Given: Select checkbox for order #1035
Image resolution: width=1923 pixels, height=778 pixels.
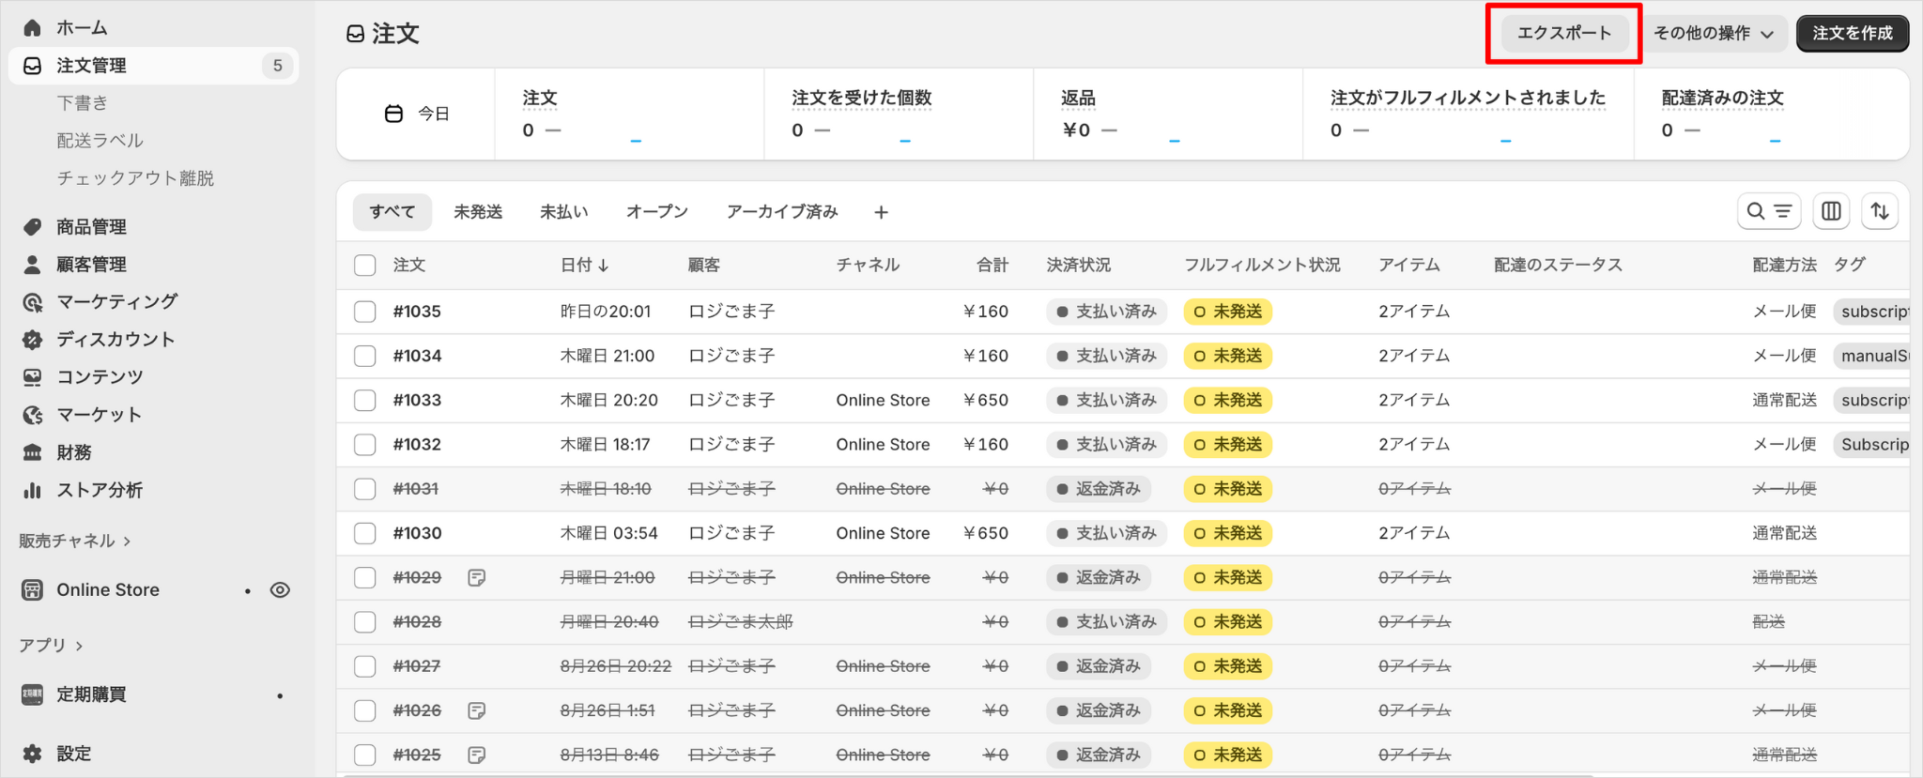Looking at the screenshot, I should [x=365, y=312].
